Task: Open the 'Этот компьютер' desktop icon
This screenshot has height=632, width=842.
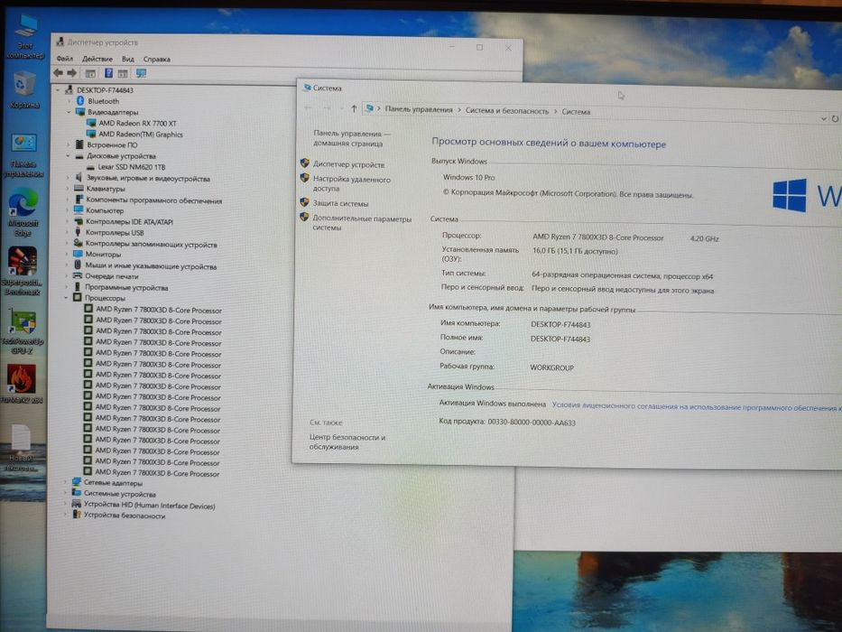Action: [x=24, y=36]
